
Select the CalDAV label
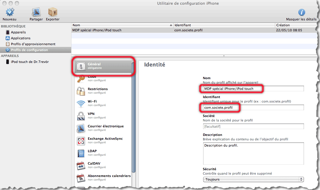pyautogui.click(x=94, y=163)
